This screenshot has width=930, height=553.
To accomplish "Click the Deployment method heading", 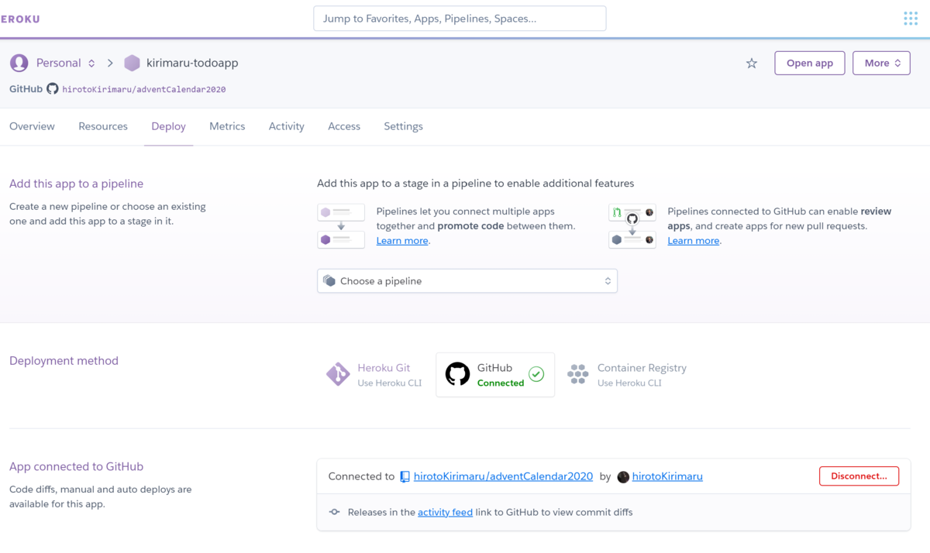I will pos(64,361).
